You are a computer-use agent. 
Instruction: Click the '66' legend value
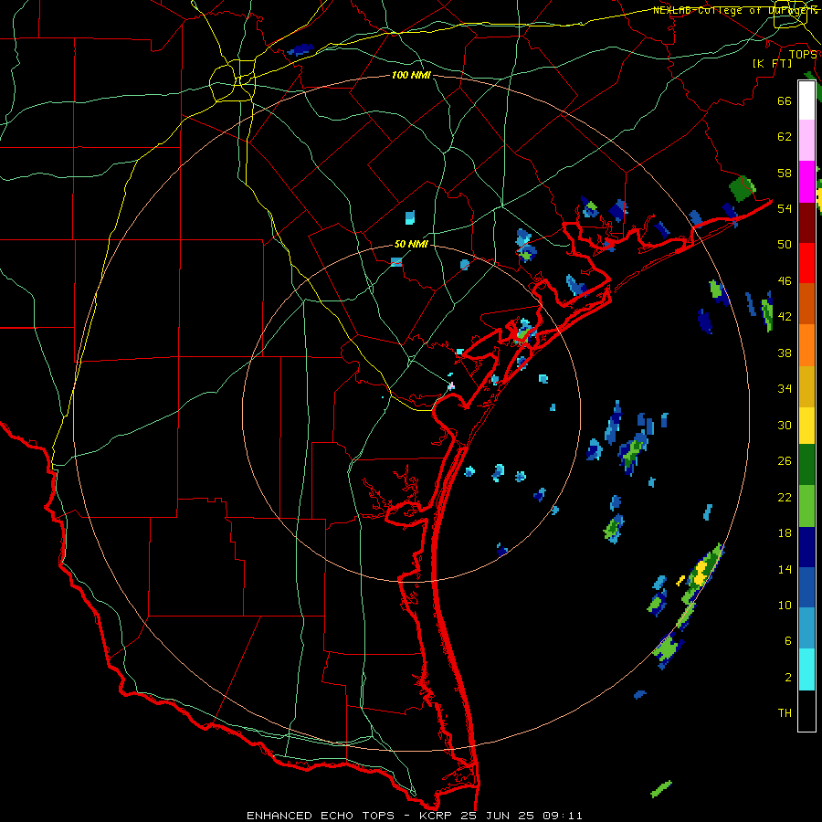(x=785, y=100)
